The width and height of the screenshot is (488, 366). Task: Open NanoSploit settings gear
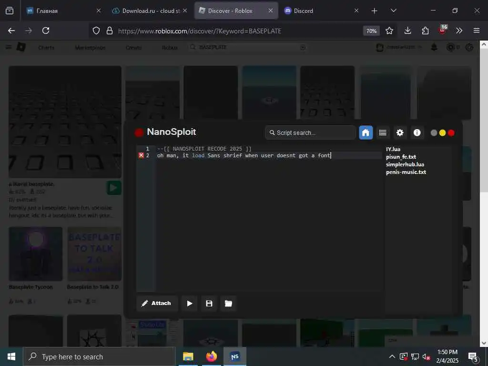(400, 133)
